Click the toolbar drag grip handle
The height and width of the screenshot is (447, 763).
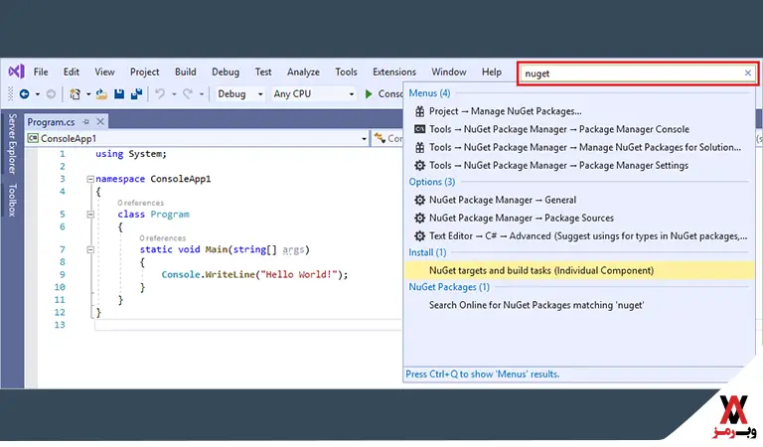(11, 94)
